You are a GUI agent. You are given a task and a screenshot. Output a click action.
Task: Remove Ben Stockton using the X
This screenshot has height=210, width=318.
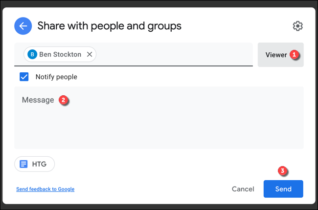89,54
